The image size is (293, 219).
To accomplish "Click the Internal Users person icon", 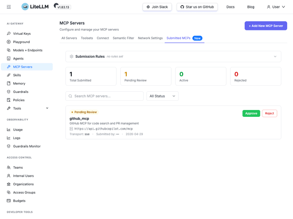I will pos(9,176).
